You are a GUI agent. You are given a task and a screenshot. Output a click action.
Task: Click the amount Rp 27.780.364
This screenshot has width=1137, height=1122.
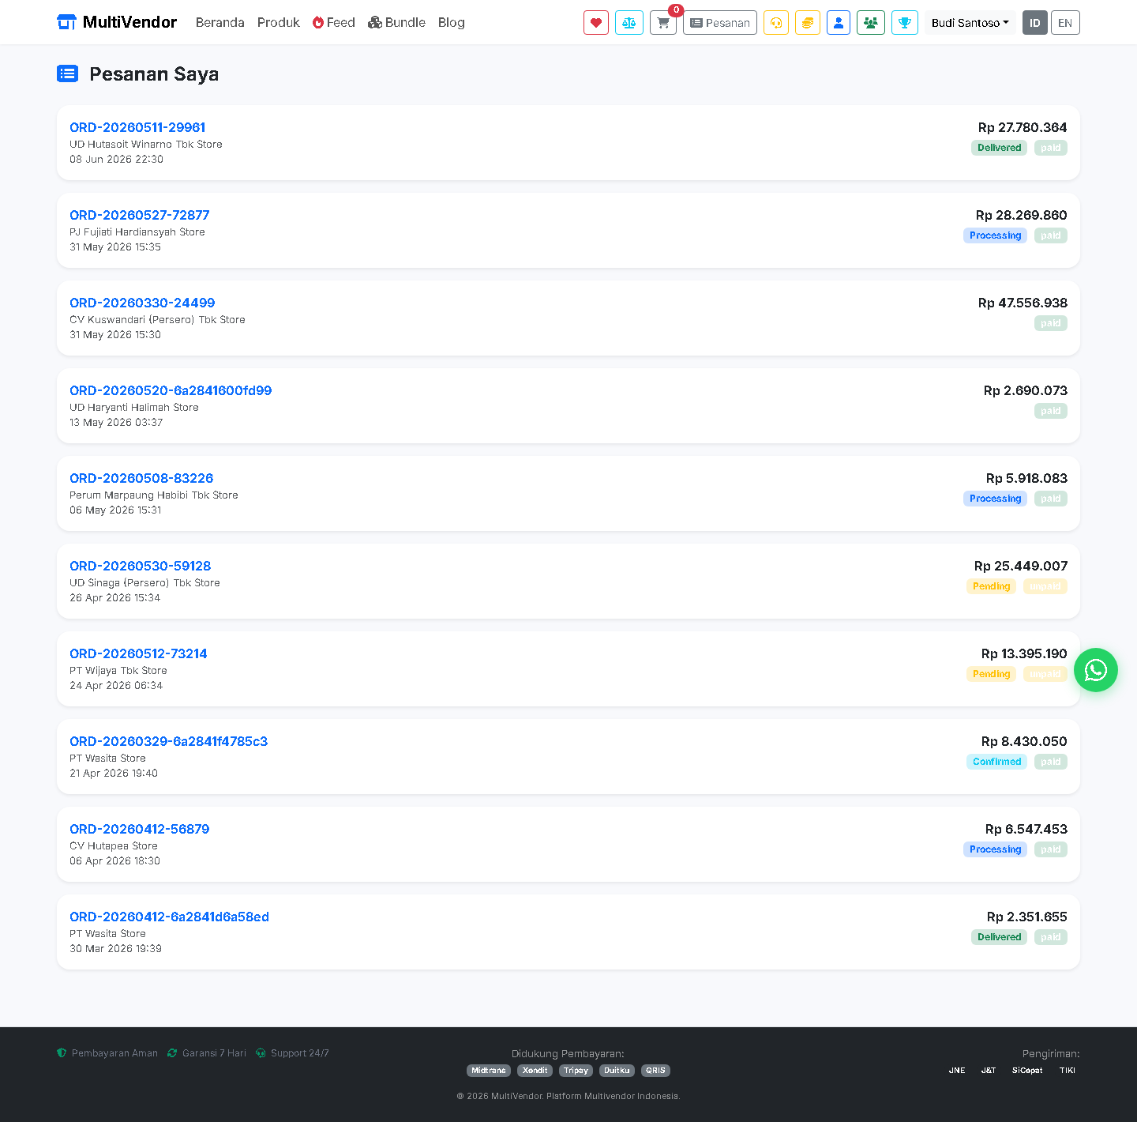pos(1023,127)
